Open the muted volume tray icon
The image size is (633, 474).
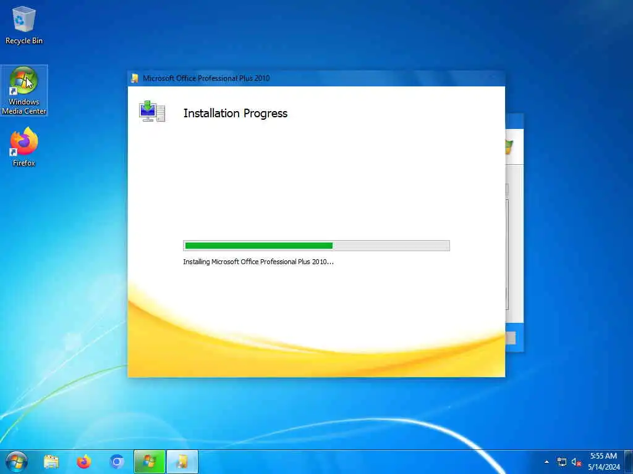click(576, 462)
